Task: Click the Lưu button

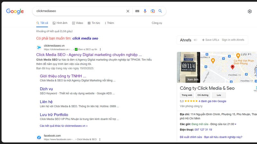Action: coord(219,95)
